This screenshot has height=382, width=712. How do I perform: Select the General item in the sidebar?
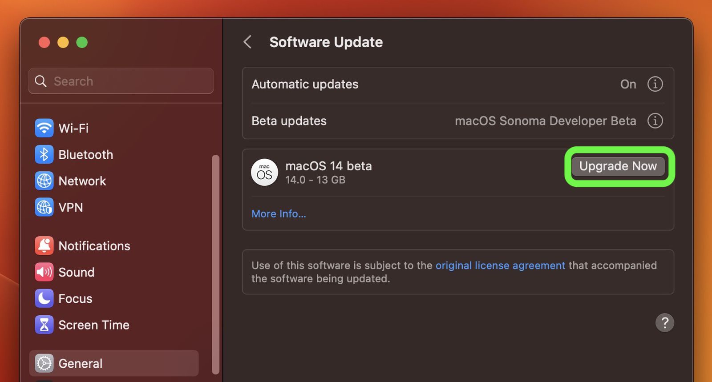[81, 363]
